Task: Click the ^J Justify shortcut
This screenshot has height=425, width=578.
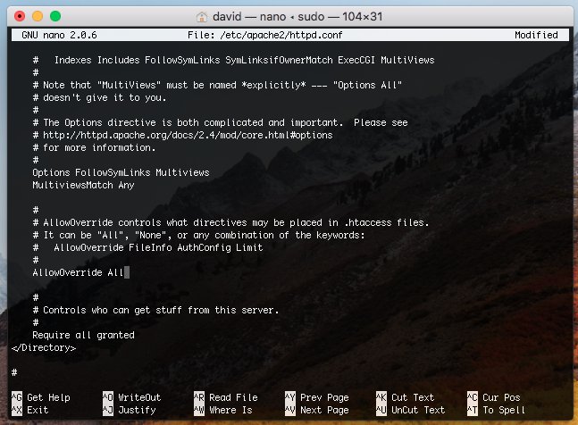Action: click(x=129, y=411)
